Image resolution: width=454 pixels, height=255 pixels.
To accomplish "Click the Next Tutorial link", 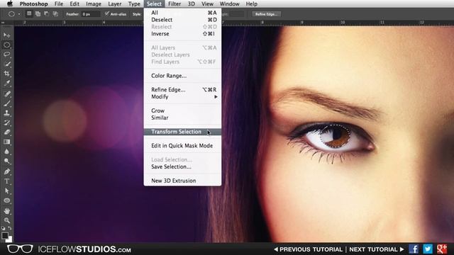I will (x=377, y=249).
